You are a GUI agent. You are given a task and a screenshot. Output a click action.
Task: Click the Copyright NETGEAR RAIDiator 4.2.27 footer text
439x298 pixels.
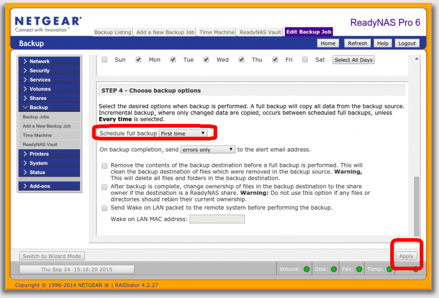(87, 285)
